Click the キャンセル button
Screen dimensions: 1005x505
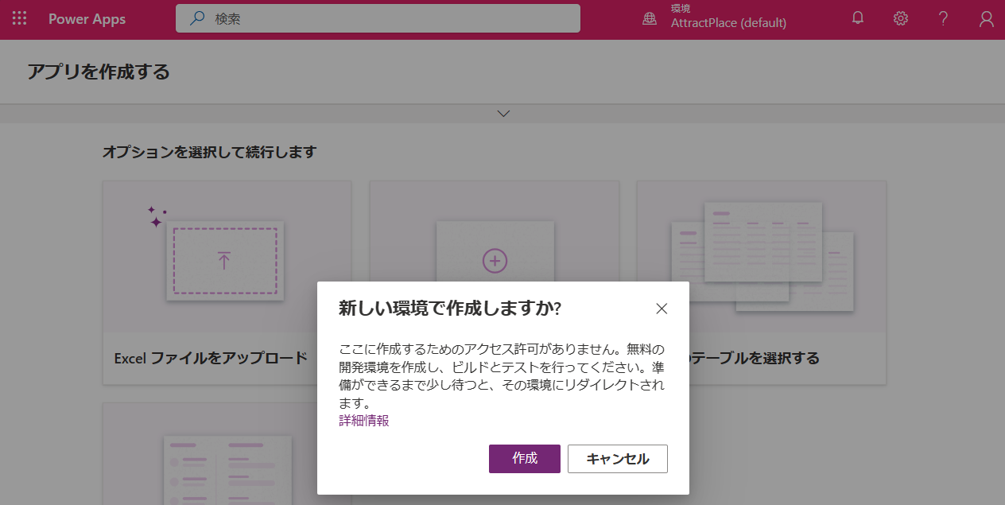coord(617,459)
